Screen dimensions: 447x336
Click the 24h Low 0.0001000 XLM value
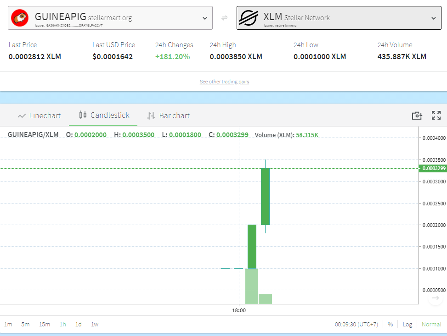tap(320, 57)
